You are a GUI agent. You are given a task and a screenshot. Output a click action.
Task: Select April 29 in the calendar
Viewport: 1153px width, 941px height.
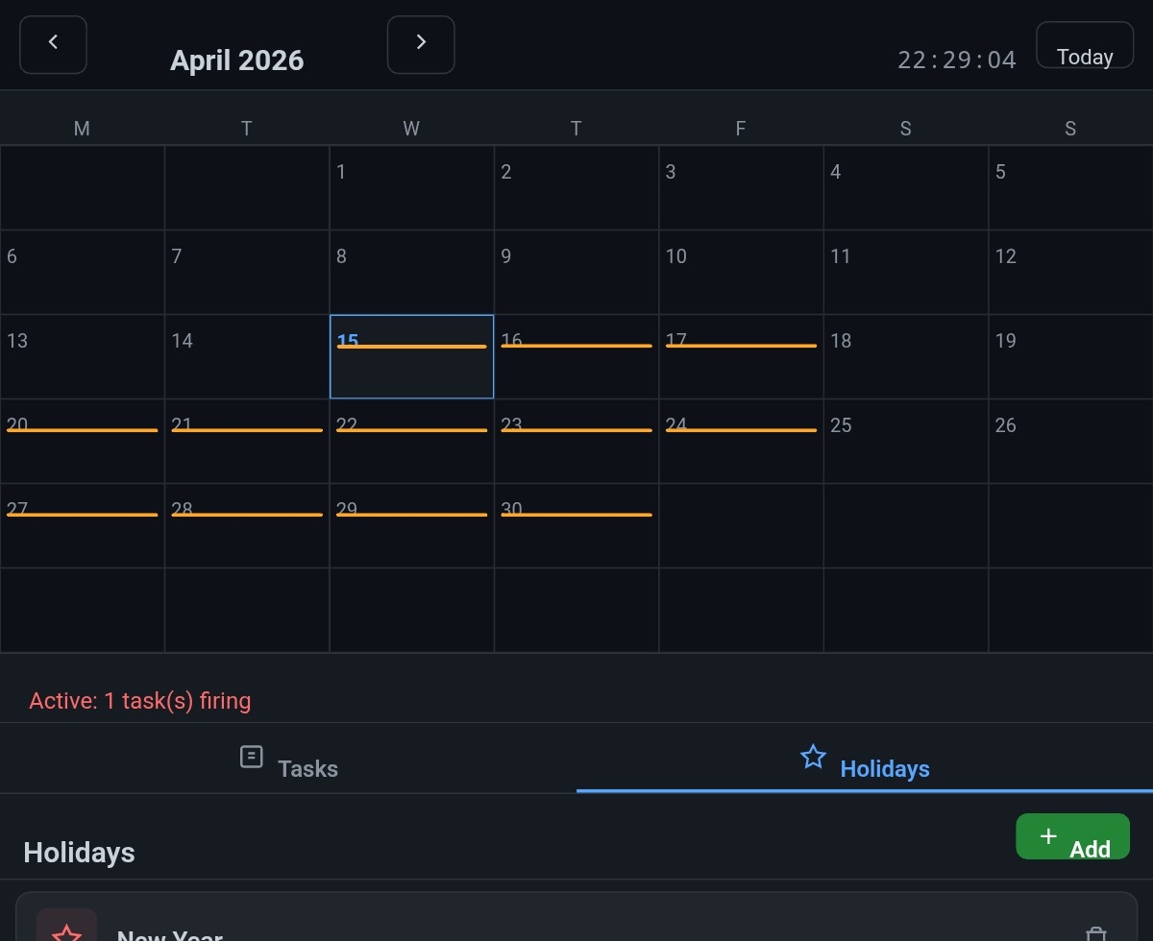pyautogui.click(x=411, y=525)
